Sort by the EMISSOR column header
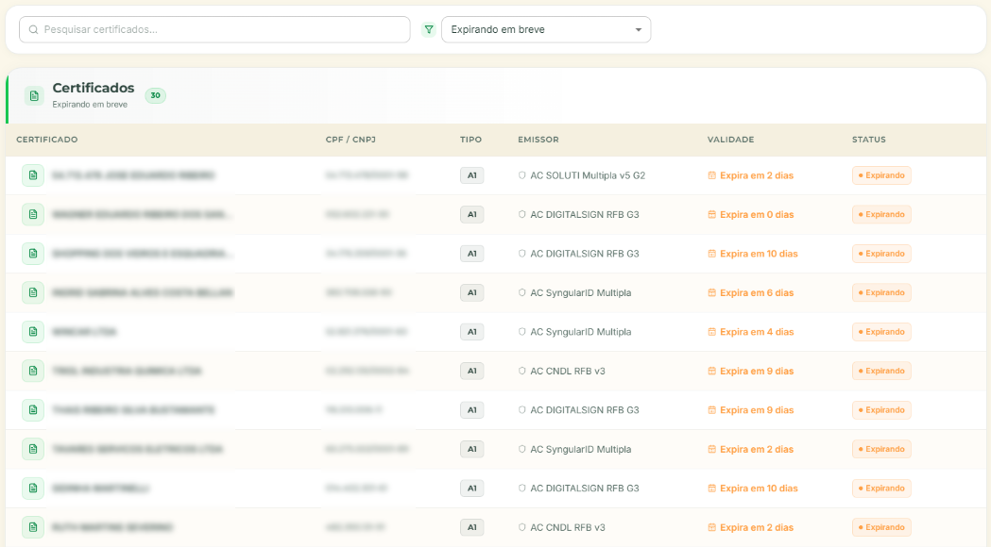 (538, 140)
